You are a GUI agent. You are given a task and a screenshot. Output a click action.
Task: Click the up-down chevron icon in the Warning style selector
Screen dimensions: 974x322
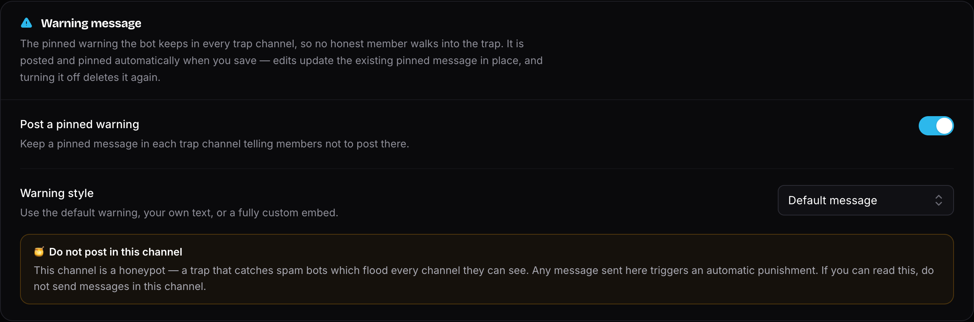point(938,200)
